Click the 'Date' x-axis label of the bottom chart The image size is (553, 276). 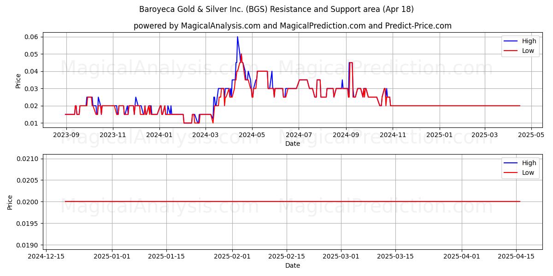click(x=293, y=265)
